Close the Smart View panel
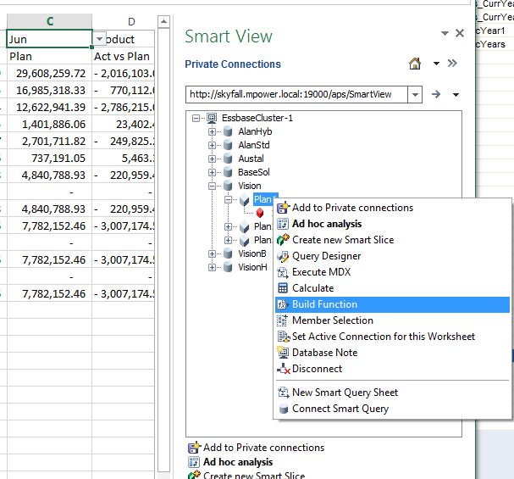This screenshot has width=514, height=479. pos(460,33)
